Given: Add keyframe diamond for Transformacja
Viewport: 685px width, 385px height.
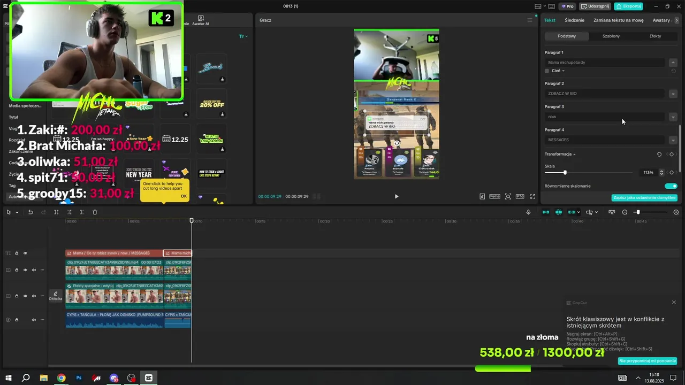Looking at the screenshot, I should click(672, 154).
